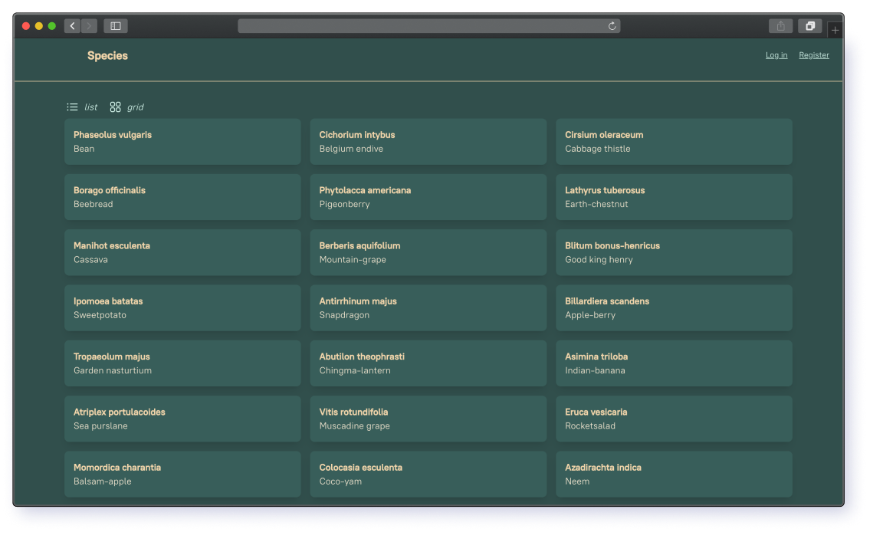Reload the current page
The height and width of the screenshot is (552, 883).
point(612,26)
